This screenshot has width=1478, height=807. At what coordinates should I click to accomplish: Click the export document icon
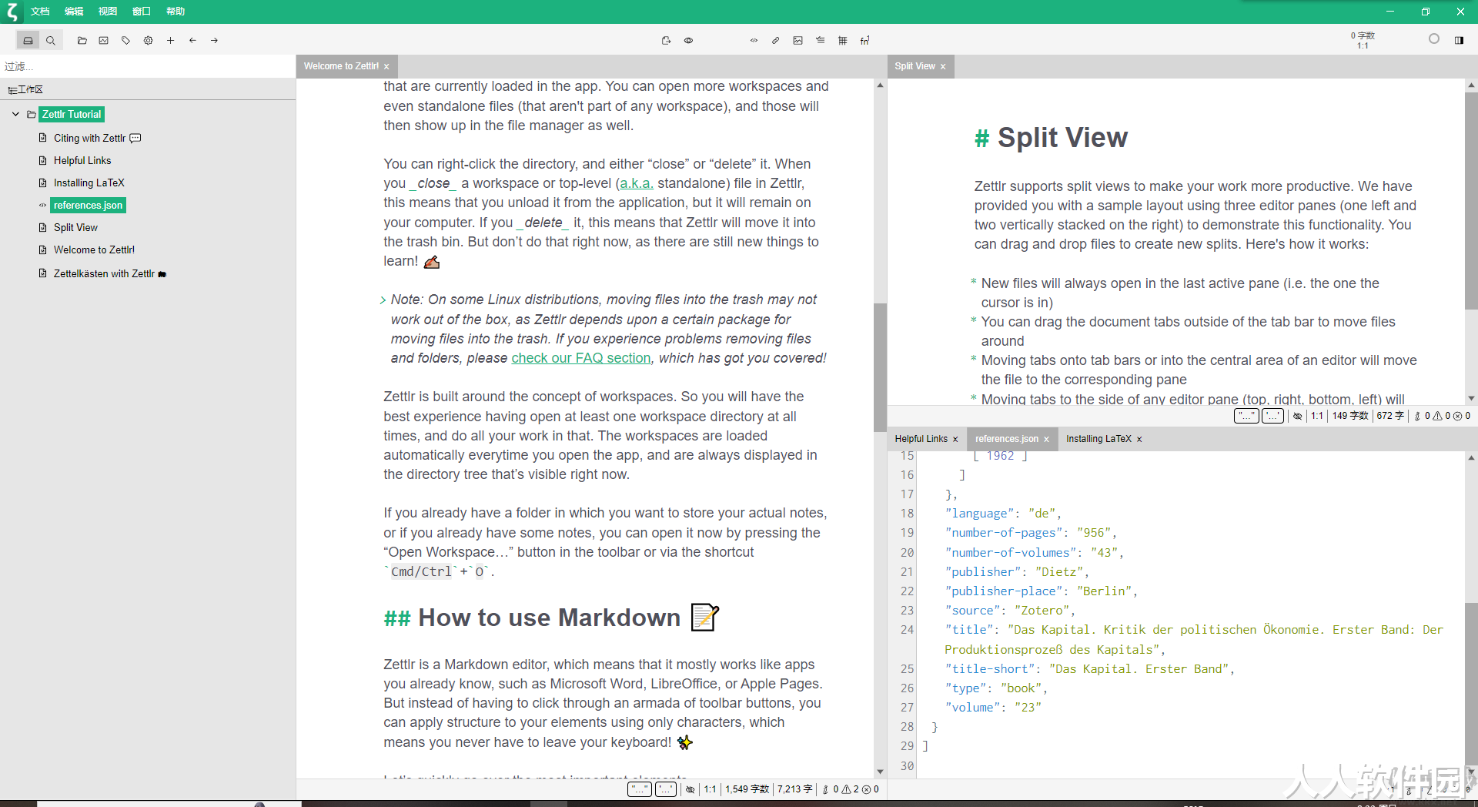pyautogui.click(x=667, y=41)
